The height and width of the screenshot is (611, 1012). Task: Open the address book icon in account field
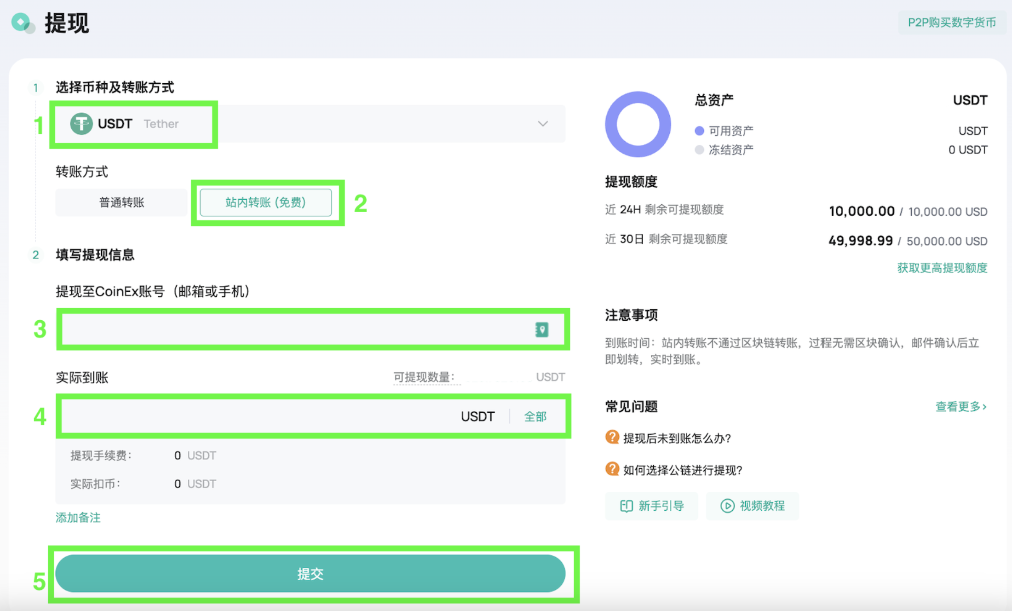(542, 329)
